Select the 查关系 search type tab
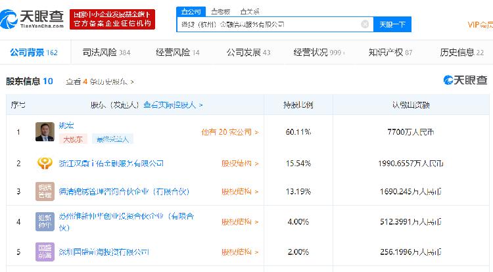Screen dimensions: 493x272 (x=249, y=11)
